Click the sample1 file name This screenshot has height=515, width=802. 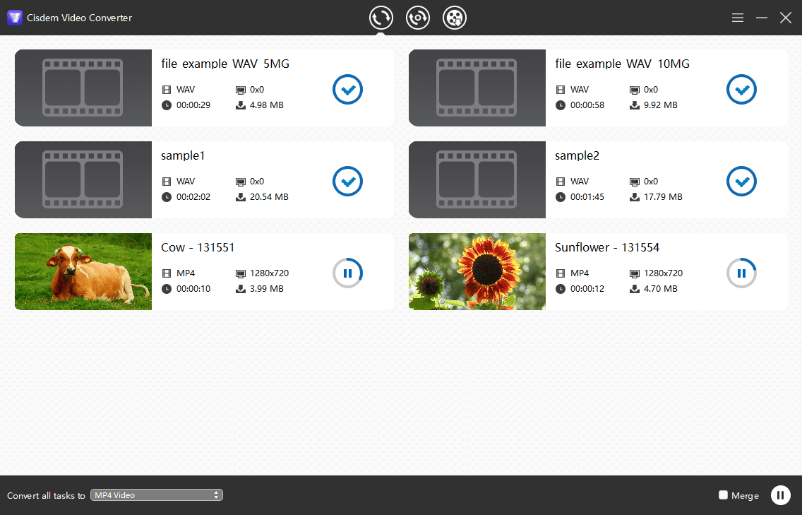coord(183,155)
